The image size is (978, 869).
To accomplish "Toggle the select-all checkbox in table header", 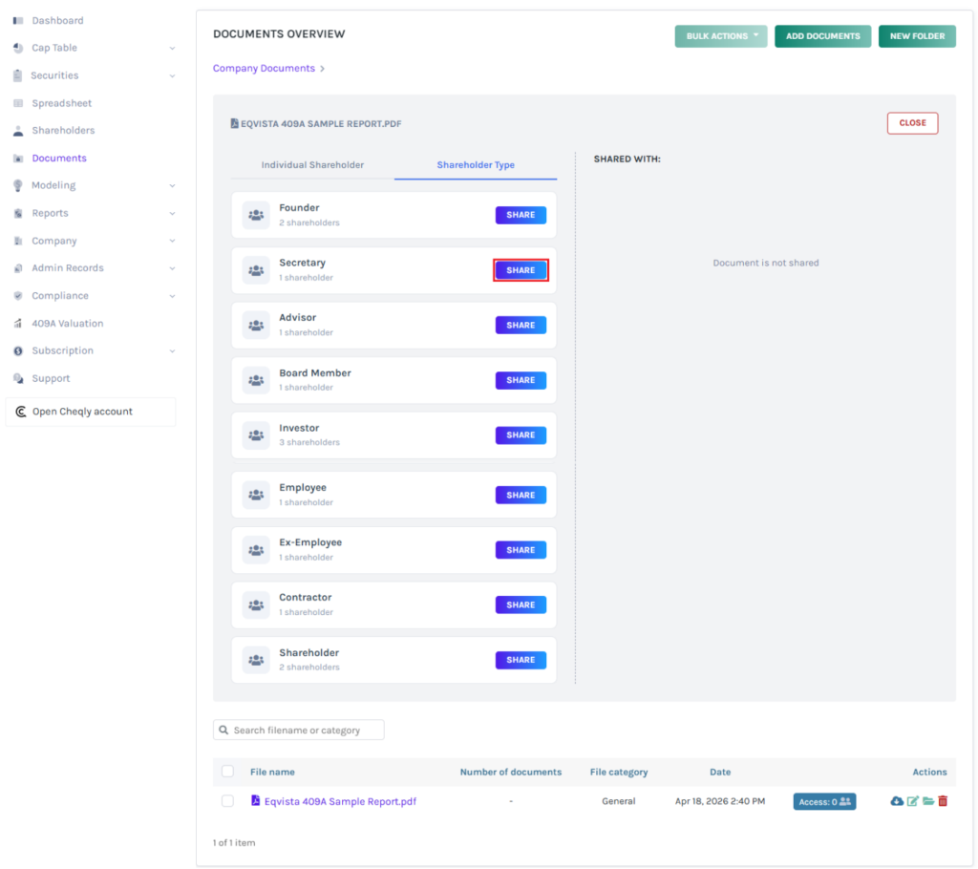I will click(x=227, y=772).
